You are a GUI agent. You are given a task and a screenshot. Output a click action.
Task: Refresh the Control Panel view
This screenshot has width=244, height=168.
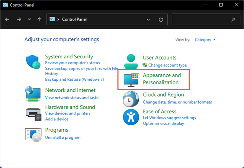[x=161, y=20]
